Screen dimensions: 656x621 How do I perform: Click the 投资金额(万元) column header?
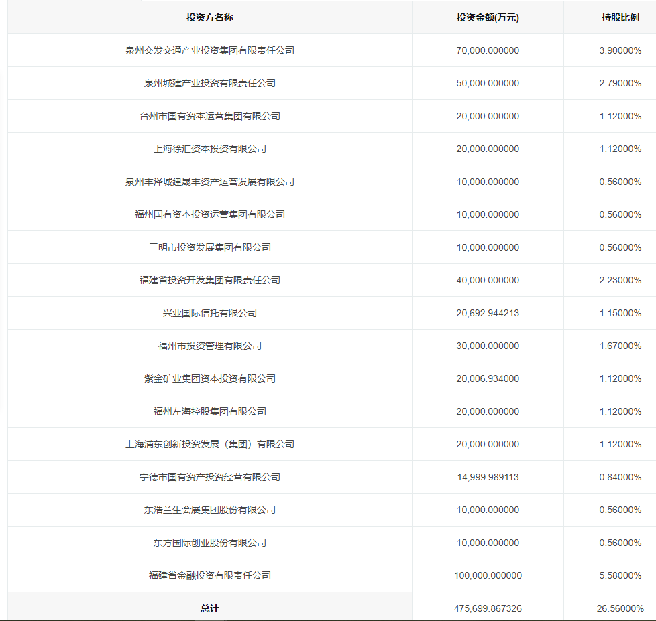point(488,17)
